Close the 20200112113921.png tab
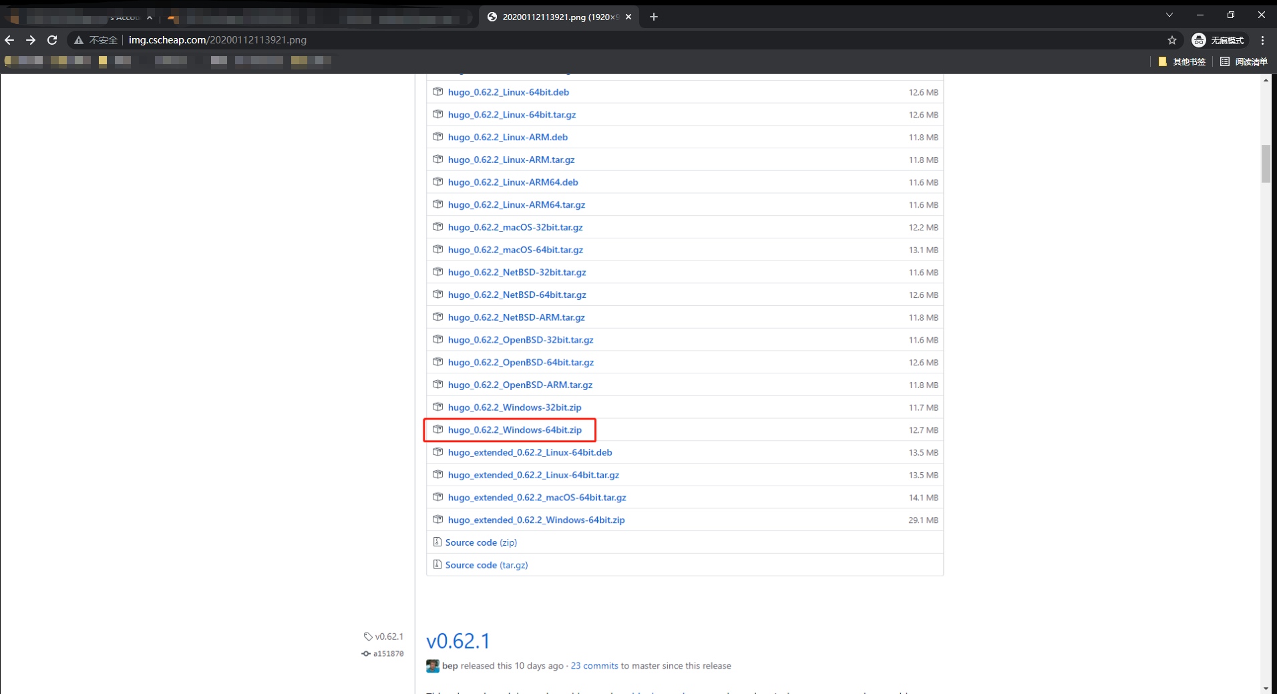This screenshot has height=694, width=1277. pos(628,17)
